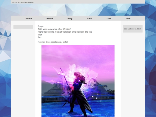
Task: Open the Home navigation link
Action: pos(29,18)
